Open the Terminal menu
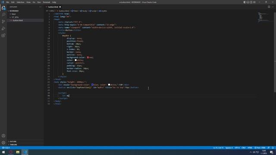Image resolution: width=276 pixels, height=155 pixels. tap(47, 2)
